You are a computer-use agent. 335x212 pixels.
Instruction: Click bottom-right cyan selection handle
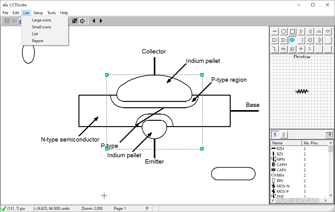click(202, 149)
